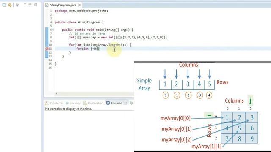The image size is (271, 152).
Task: Close the Console tab
Action: pyautogui.click(x=125, y=103)
